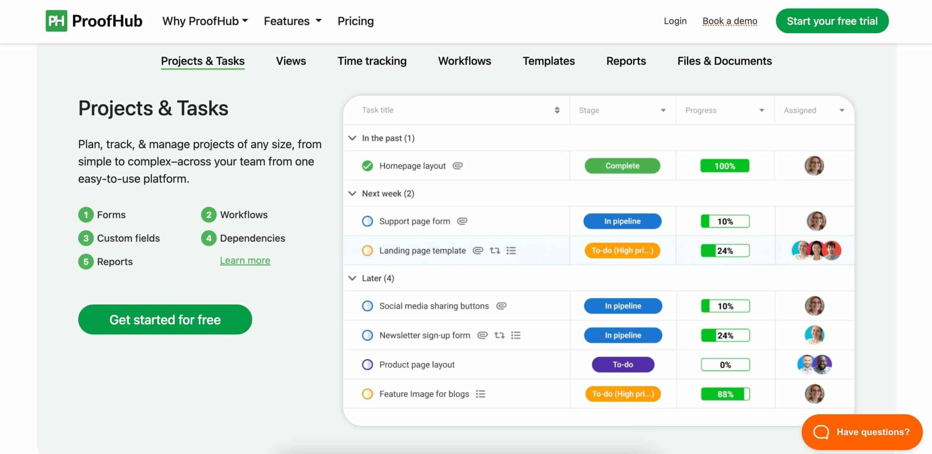The image size is (932, 454).
Task: Select the subtasks icon on Feature Image for blogs
Action: 480,394
